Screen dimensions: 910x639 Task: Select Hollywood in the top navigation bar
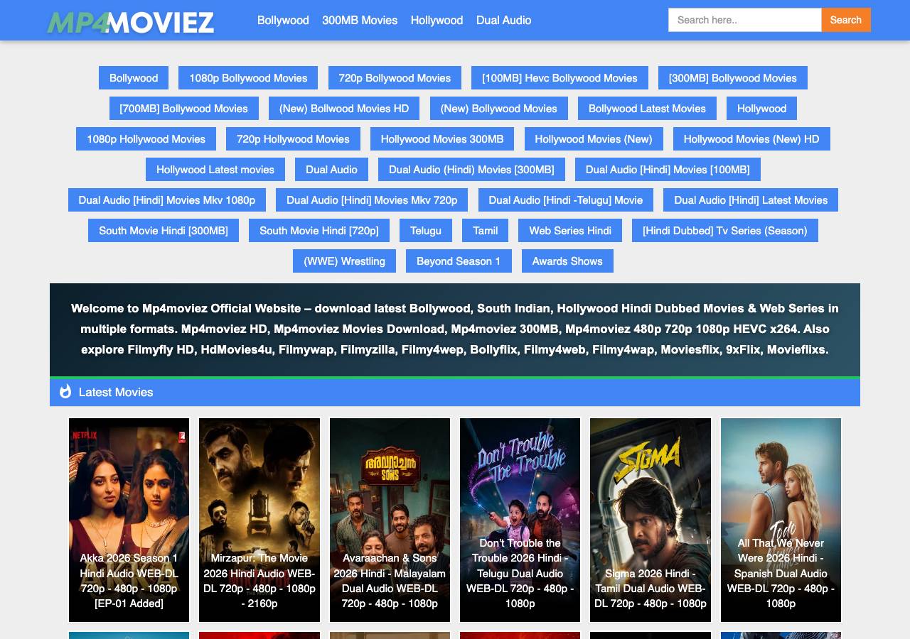point(437,20)
